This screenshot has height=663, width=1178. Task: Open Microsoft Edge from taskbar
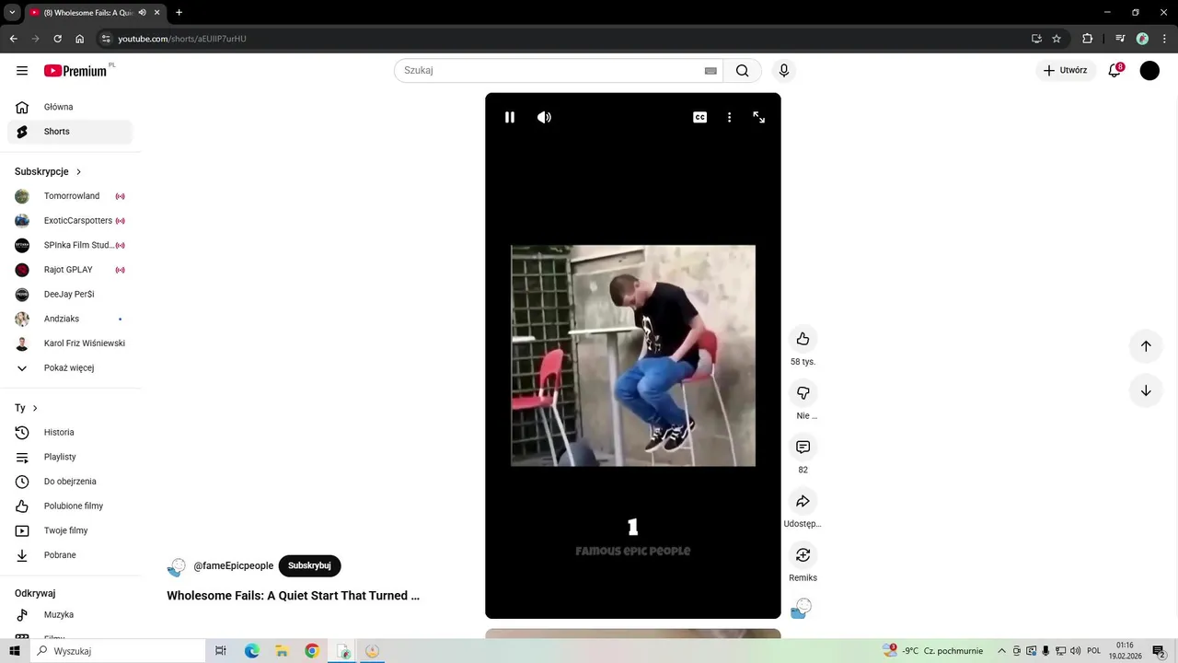251,651
